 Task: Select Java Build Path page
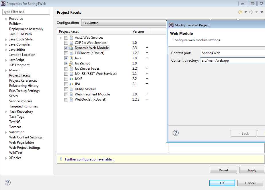coord(20,34)
